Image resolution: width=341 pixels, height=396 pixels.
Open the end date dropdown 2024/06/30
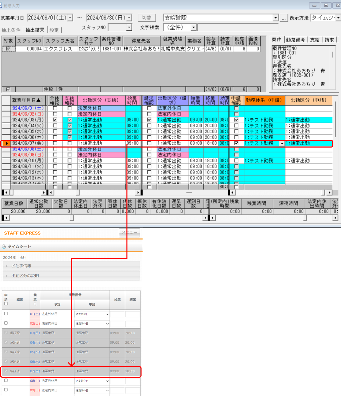tap(129, 18)
